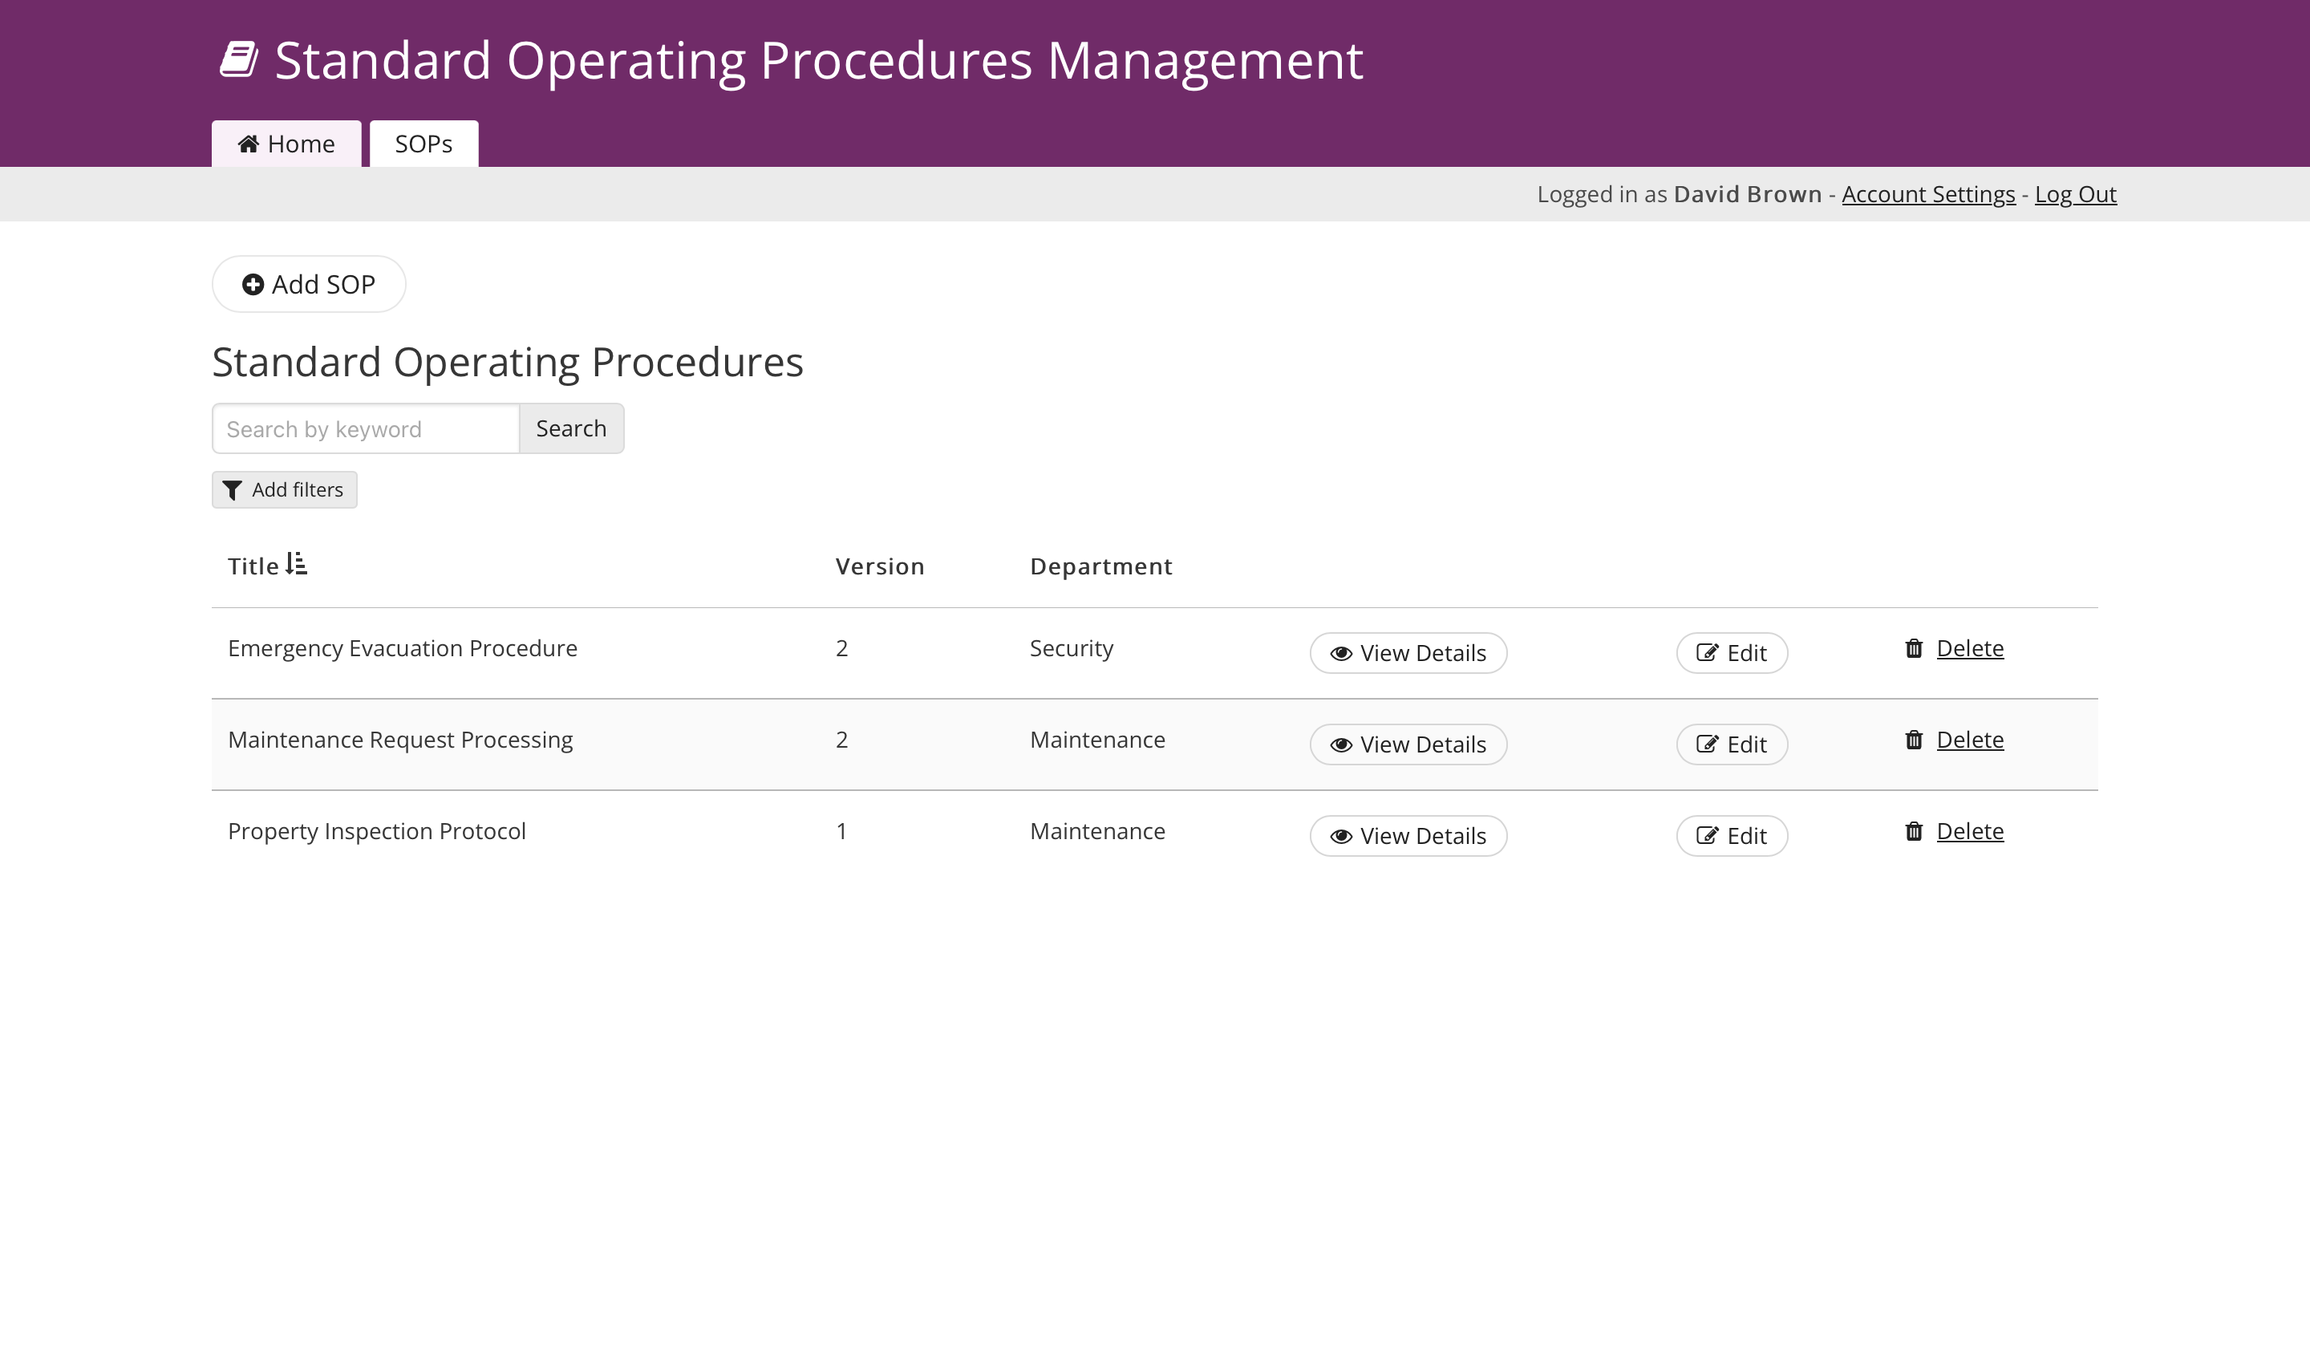View details of Maintenance Request Processing

1408,744
